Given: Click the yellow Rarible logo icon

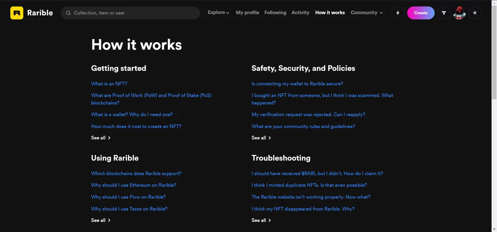Looking at the screenshot, I should click(x=17, y=13).
